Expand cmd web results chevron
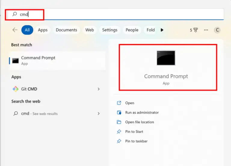 point(99,114)
